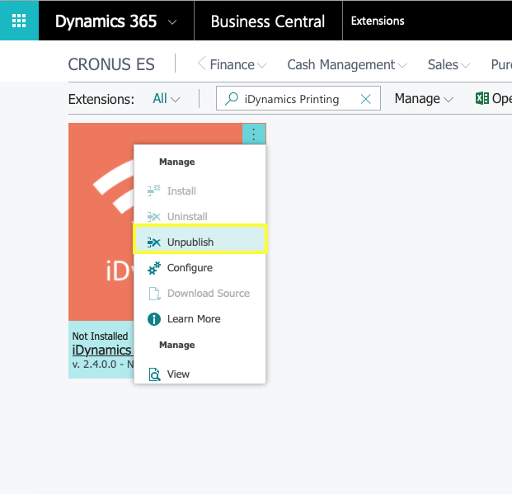Select Download Source menu item
Image resolution: width=512 pixels, height=494 pixels.
(x=200, y=294)
